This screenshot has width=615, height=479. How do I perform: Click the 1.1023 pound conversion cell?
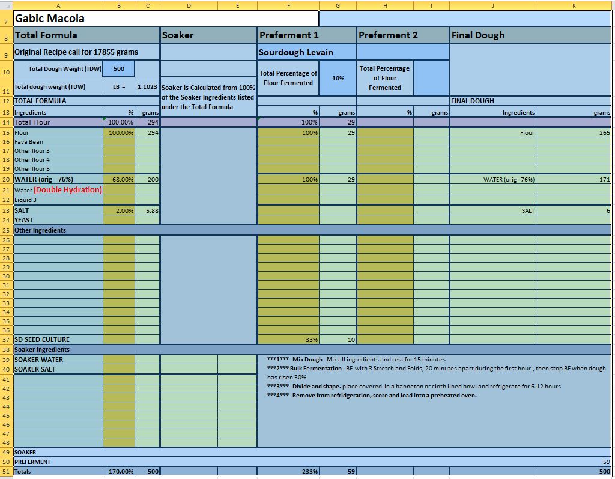147,86
